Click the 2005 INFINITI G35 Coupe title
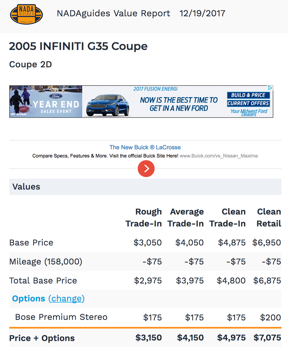Screen dimensions: 288x347 [78, 46]
